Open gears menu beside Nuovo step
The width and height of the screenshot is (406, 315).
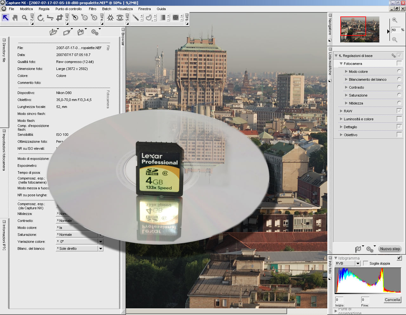[370, 249]
